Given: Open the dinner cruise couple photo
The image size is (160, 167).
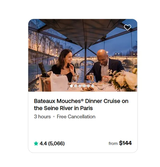Looking at the screenshot, I should point(83,55).
